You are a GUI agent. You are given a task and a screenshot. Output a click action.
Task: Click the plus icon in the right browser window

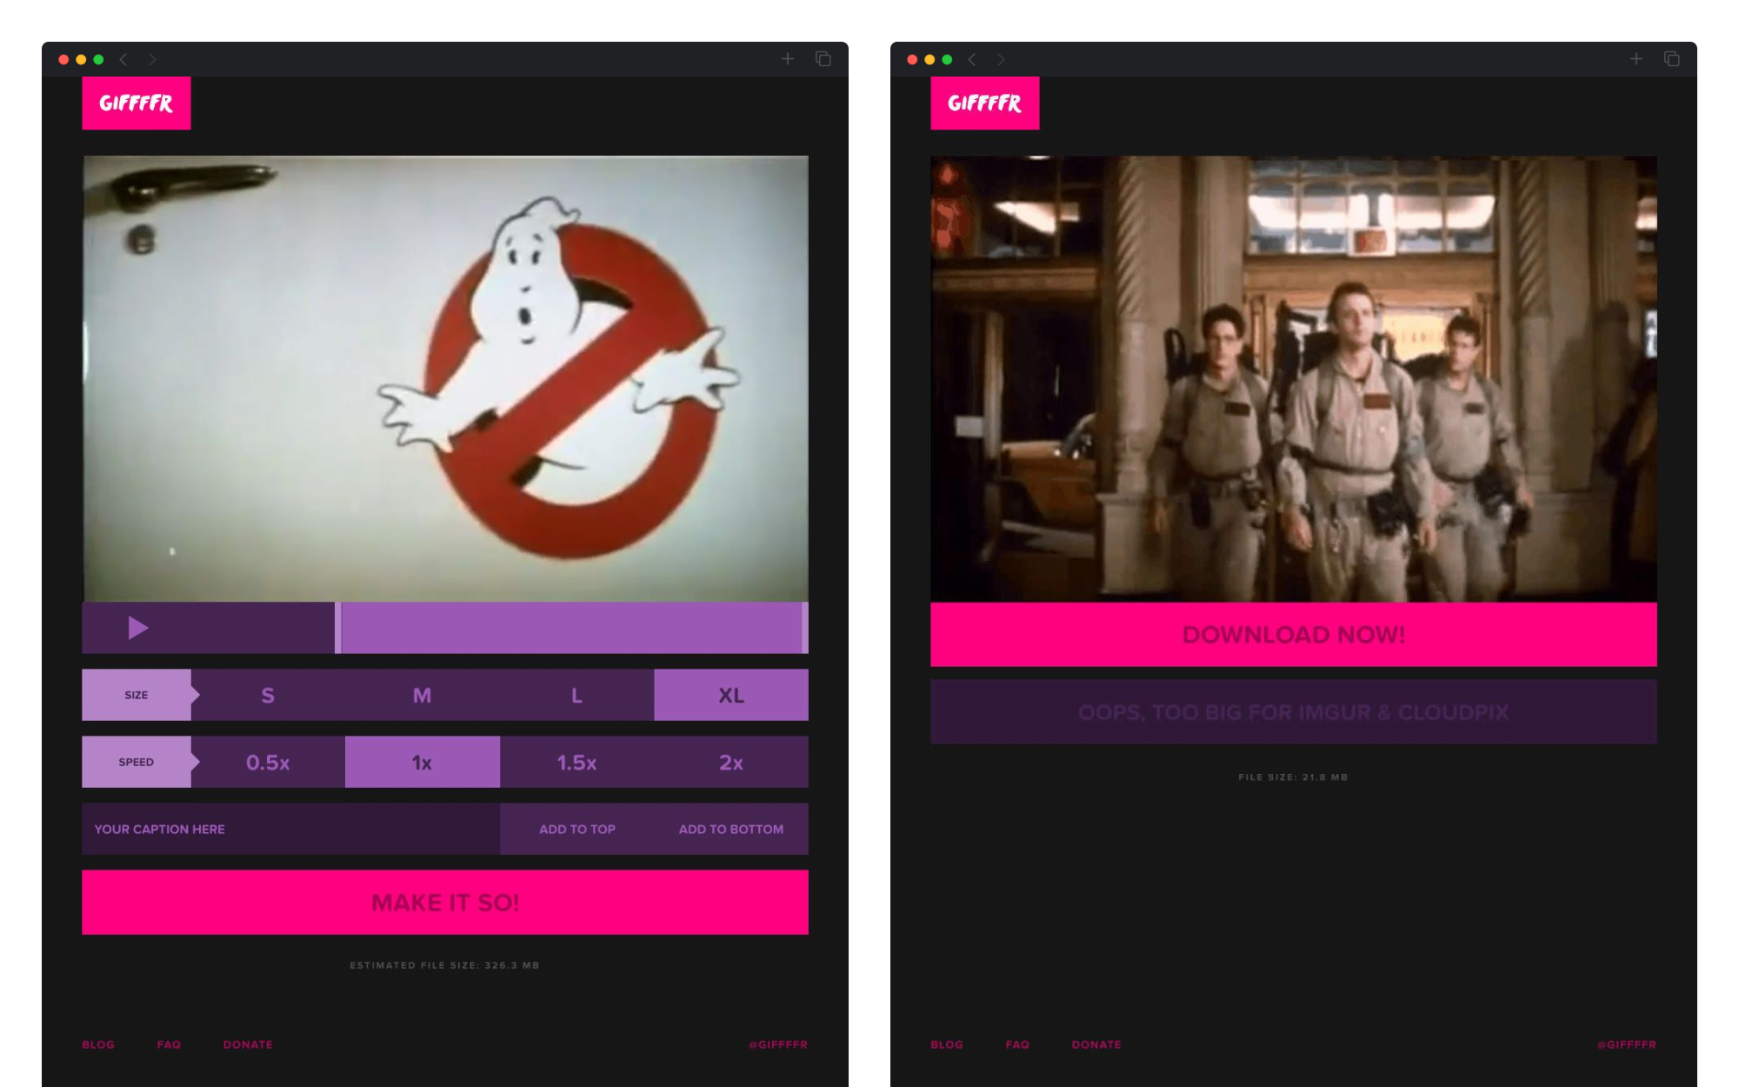[1636, 59]
